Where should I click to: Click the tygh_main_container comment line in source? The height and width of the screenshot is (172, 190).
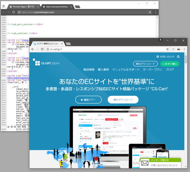[x=25, y=25]
